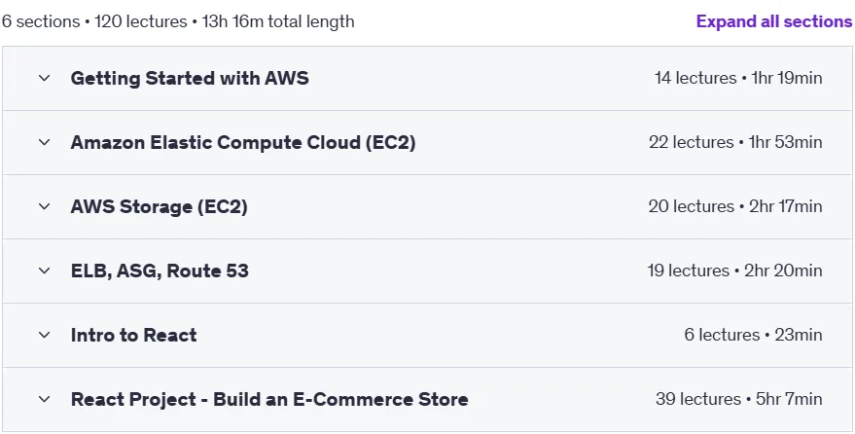Expand the Getting Started with AWS chevron
The image size is (855, 434).
pos(44,79)
